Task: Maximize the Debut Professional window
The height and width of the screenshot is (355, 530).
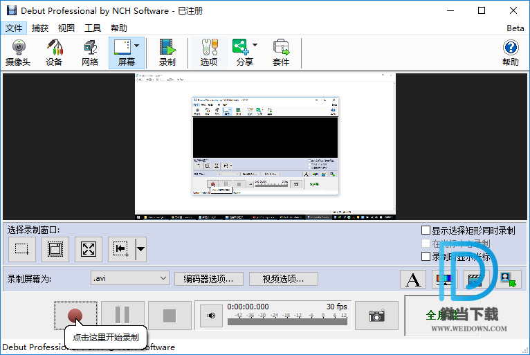Action: coord(482,10)
